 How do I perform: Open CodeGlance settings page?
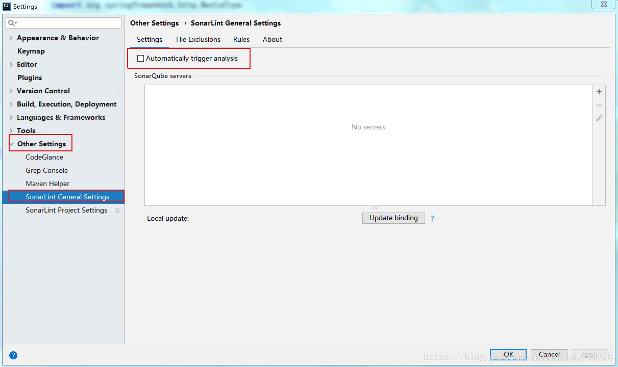click(x=44, y=158)
